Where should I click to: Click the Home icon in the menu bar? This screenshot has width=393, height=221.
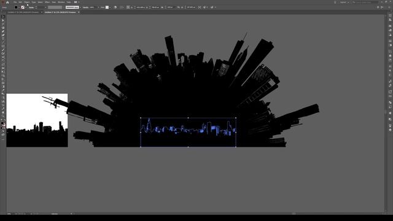[7, 2]
